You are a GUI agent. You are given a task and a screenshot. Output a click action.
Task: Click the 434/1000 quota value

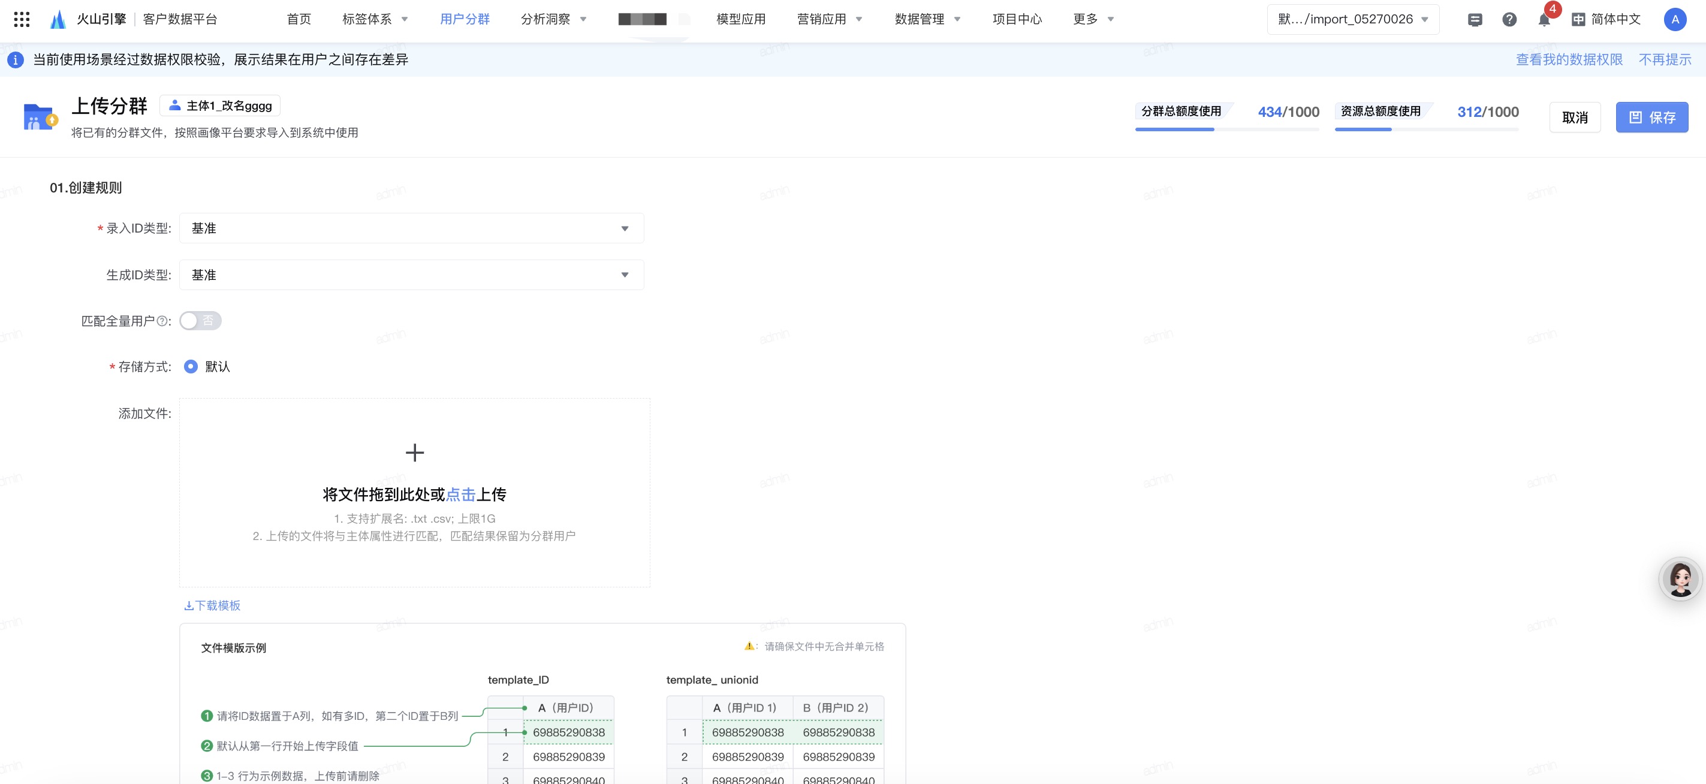pos(1288,112)
